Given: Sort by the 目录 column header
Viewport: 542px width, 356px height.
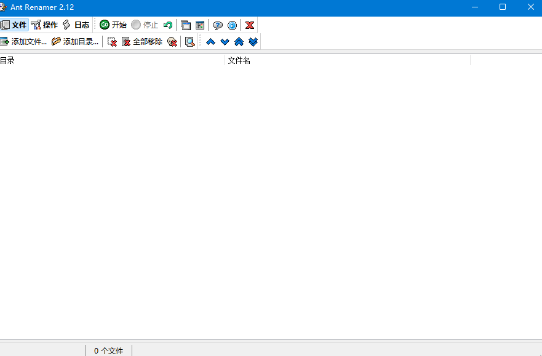Looking at the screenshot, I should point(112,60).
